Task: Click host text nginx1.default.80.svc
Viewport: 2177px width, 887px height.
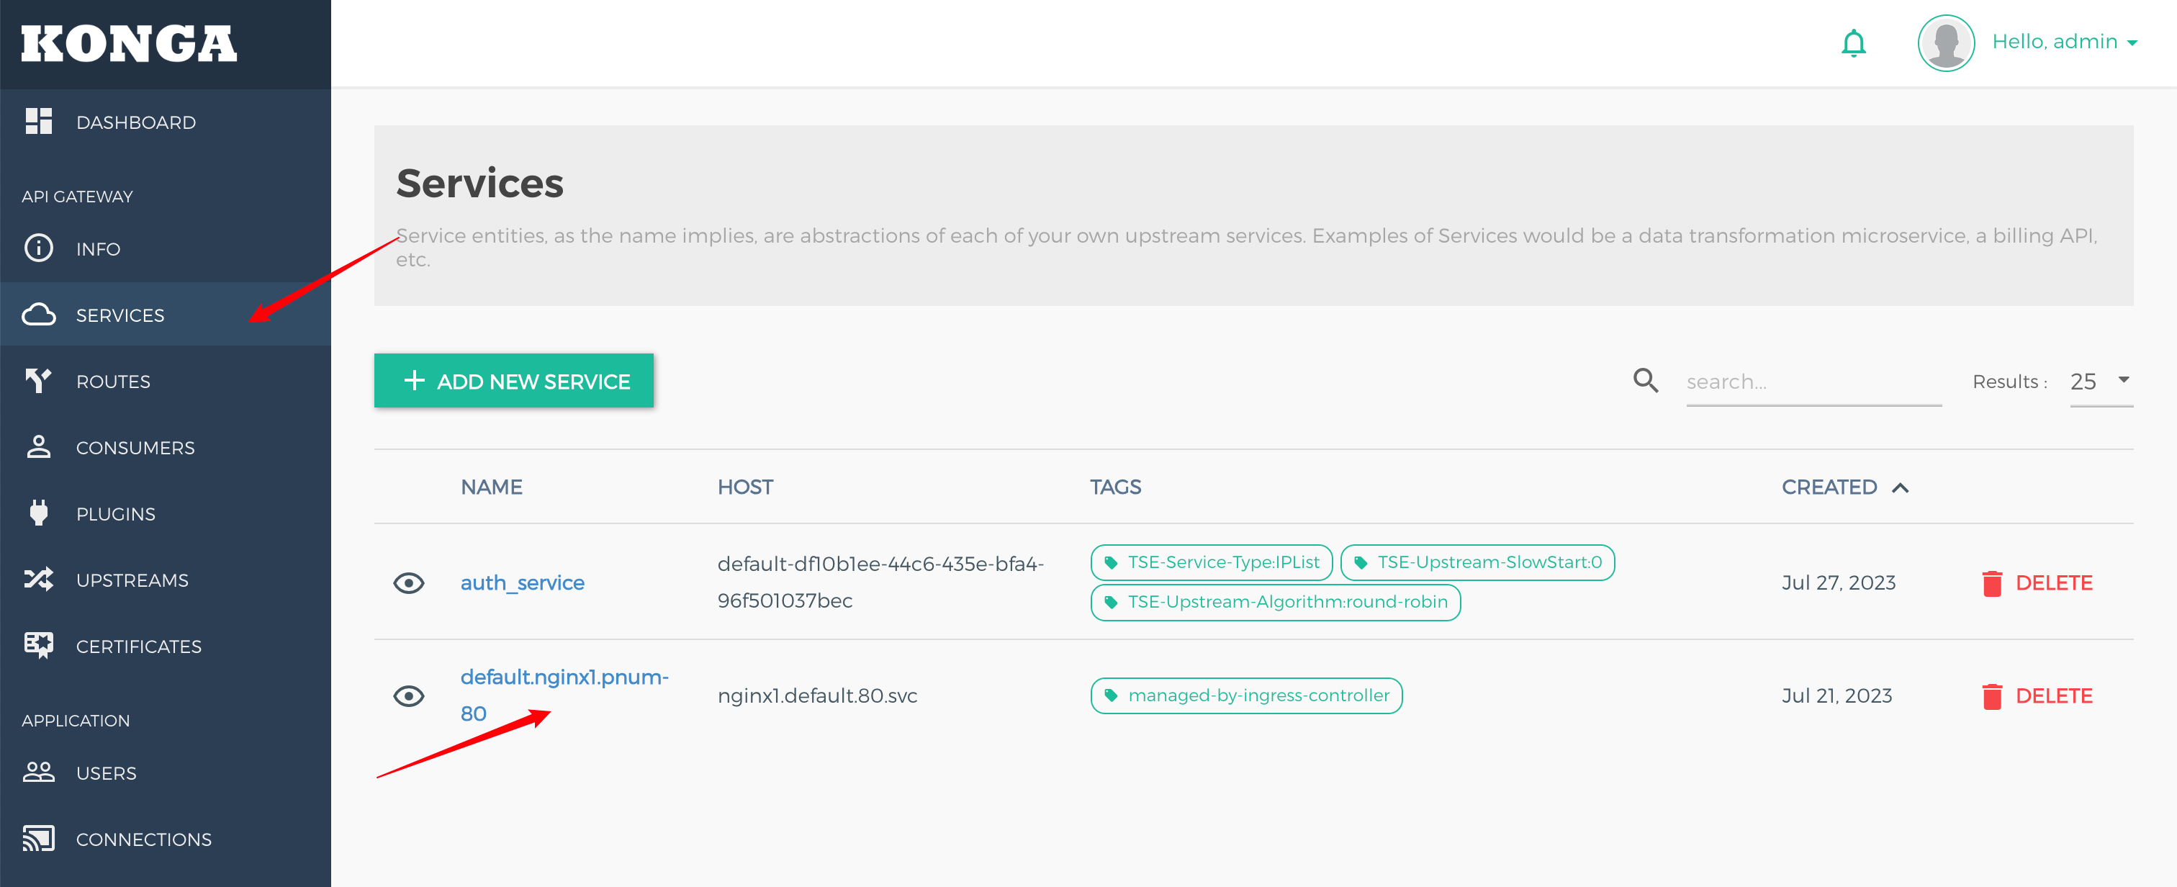Action: pos(817,696)
